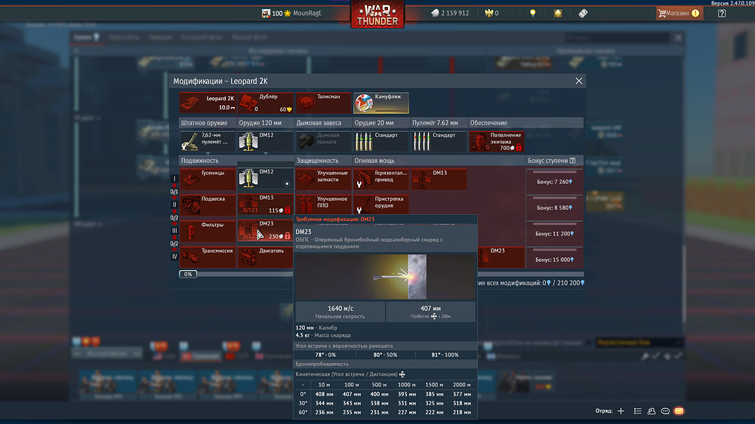Click the Огневая мощь section header
Screen dimensions: 755x424
(x=439, y=160)
